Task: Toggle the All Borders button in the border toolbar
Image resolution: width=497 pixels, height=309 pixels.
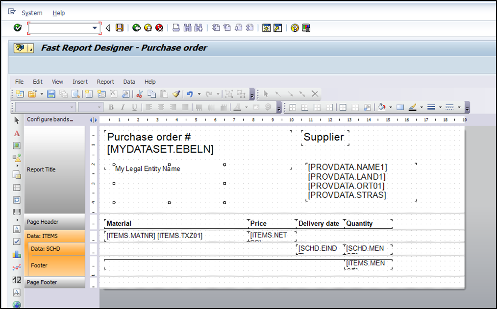Action: 343,107
